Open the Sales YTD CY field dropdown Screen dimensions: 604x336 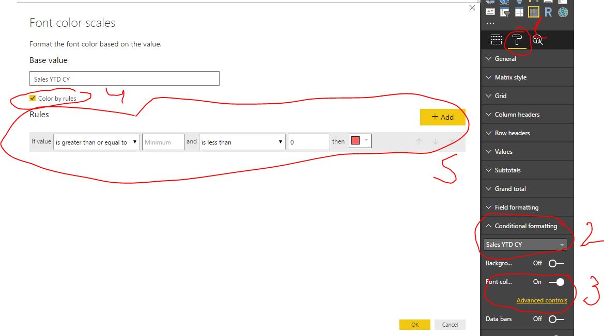pyautogui.click(x=525, y=245)
